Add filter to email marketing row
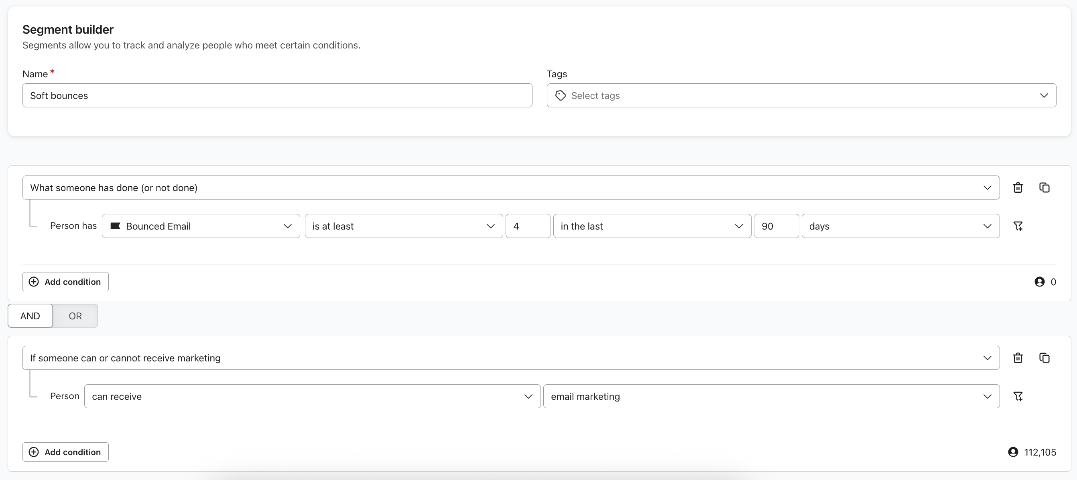The width and height of the screenshot is (1077, 480). point(1018,397)
